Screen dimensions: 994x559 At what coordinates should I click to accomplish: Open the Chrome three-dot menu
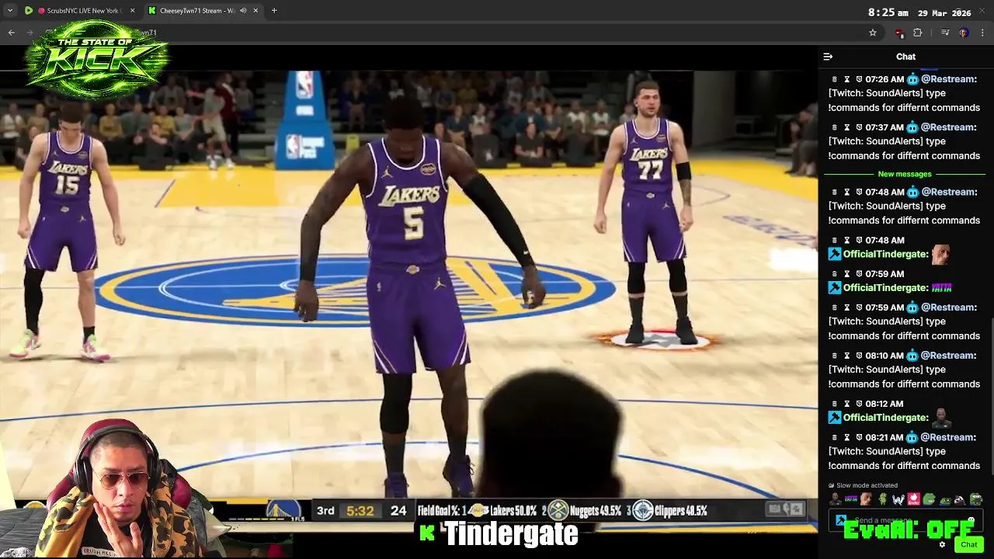pyautogui.click(x=983, y=33)
